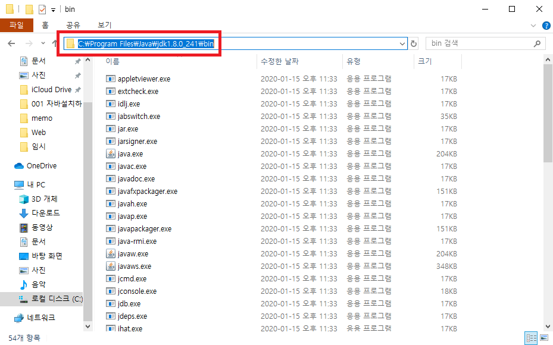Viewport: 553px width, 345px height.
Task: Sort by 유형 column header
Action: point(354,61)
